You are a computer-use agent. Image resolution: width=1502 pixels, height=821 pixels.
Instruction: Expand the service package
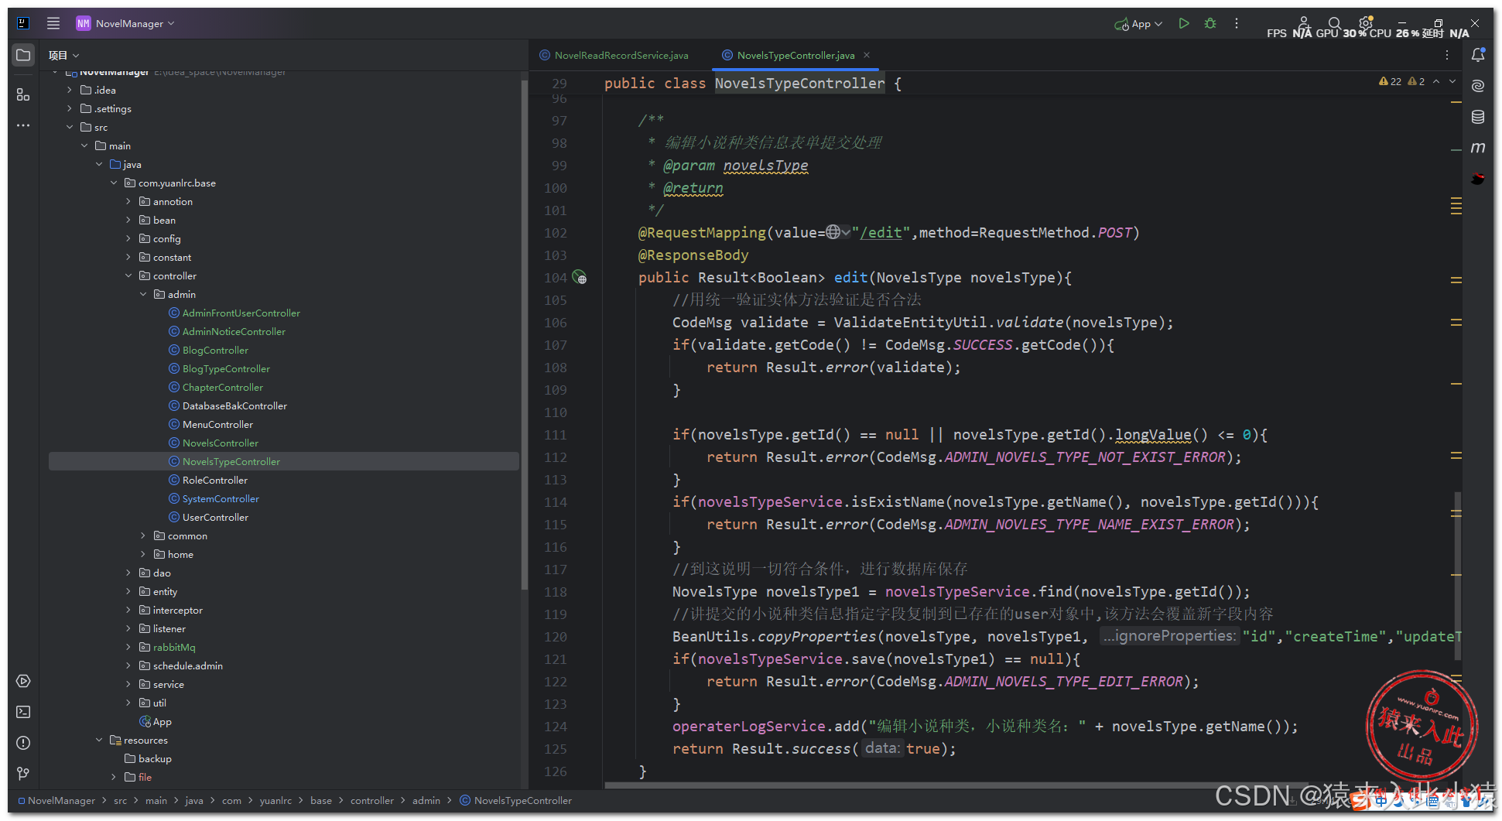coord(128,684)
